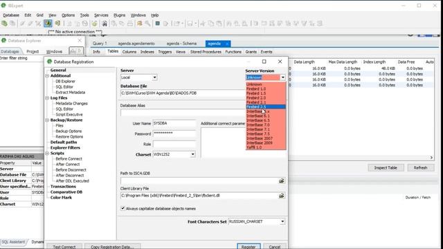Screen dimensions: 443x249
Task: Click the teal square toolbar icon
Action: pyautogui.click(x=157, y=24)
